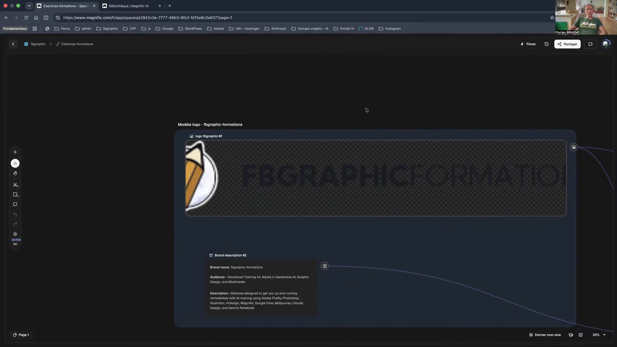Screen dimensions: 617x347
Task: Open version history clock icon
Action: 546,44
